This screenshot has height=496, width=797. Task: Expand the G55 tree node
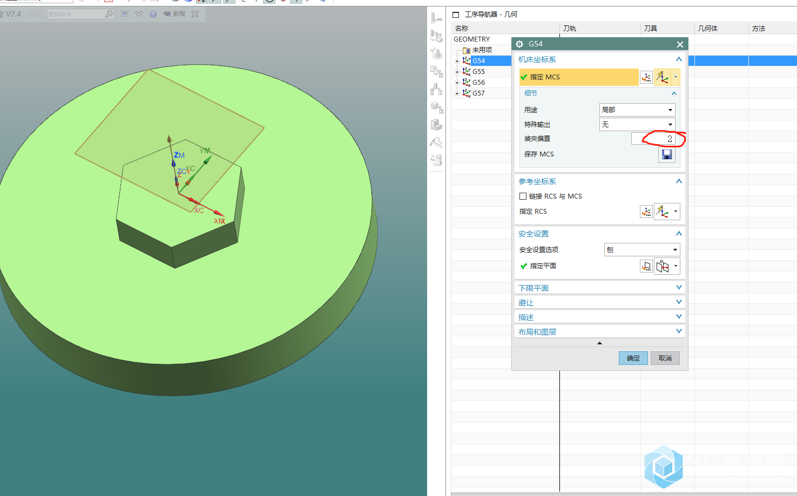pyautogui.click(x=457, y=72)
